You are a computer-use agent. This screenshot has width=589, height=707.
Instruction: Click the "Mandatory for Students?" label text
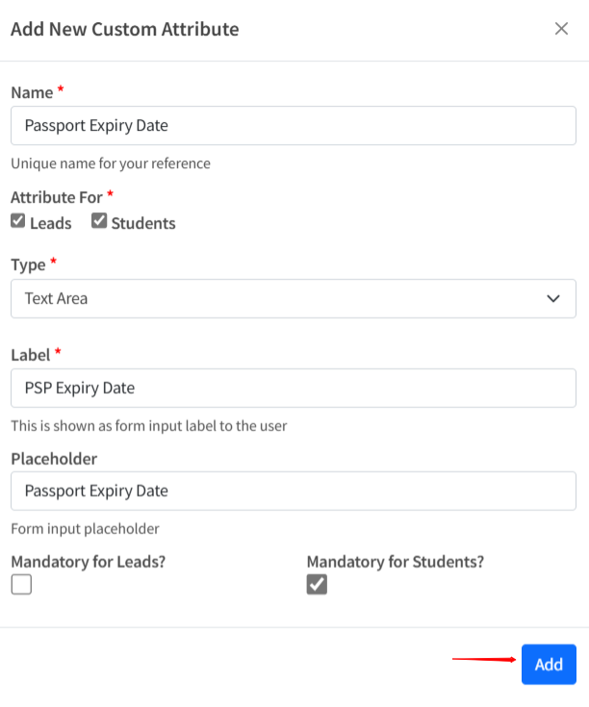(x=395, y=561)
